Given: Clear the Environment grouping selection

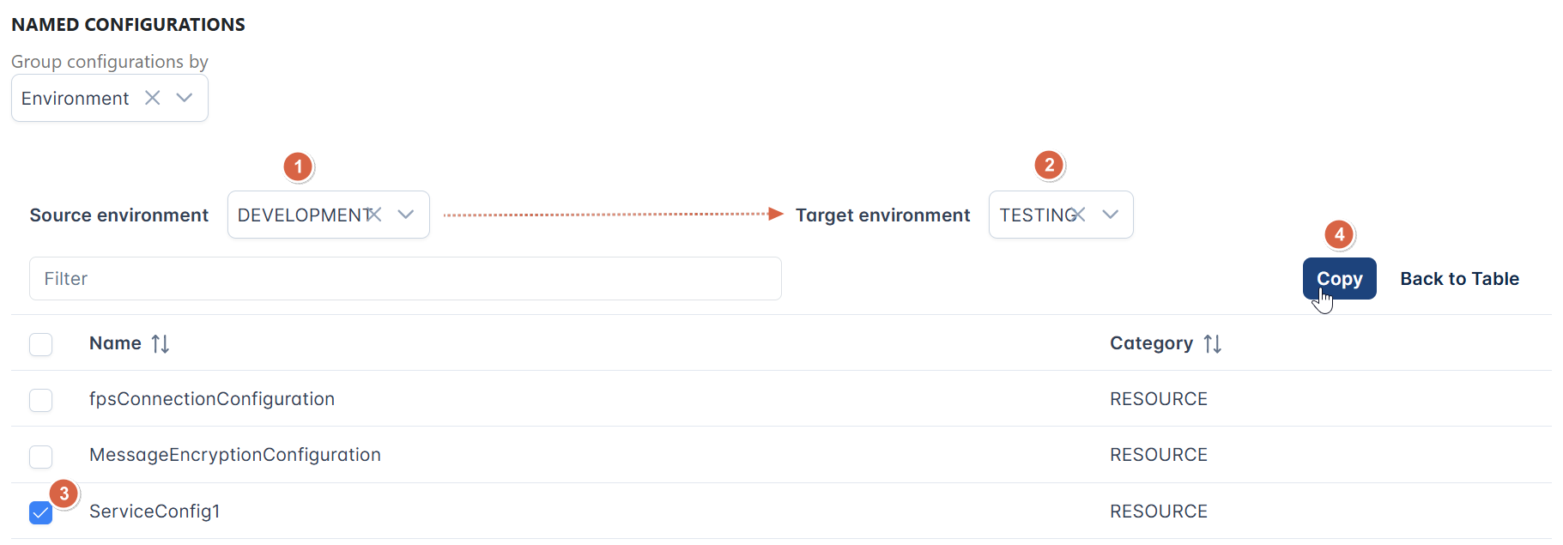Looking at the screenshot, I should coord(153,98).
